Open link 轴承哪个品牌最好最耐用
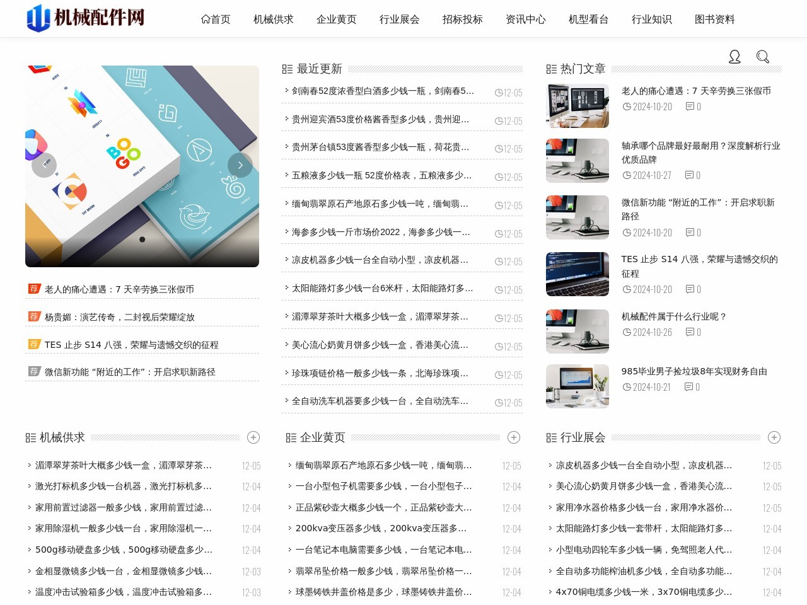Screen dimensions: 807x605 (x=695, y=146)
